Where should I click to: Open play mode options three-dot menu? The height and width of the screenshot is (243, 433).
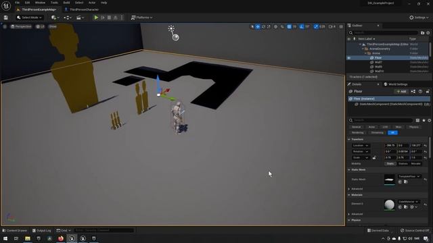point(122,18)
